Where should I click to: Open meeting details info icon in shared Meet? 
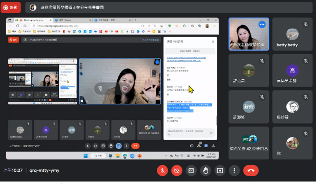(192, 146)
